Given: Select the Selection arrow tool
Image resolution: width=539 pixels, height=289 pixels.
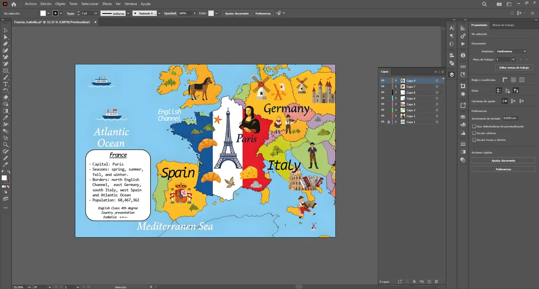Looking at the screenshot, I should pos(5,30).
